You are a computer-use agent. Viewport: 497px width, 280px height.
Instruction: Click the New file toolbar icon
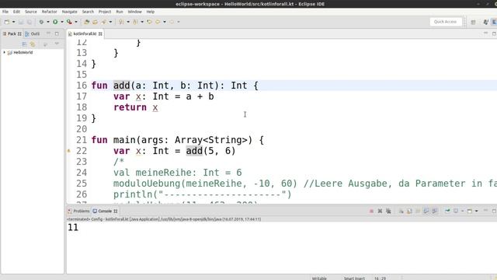7,22
